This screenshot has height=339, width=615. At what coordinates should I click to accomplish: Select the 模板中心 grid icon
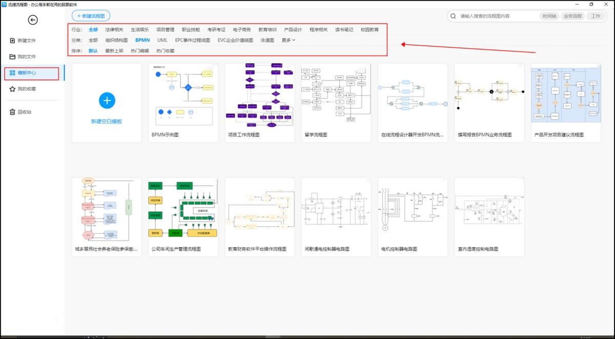[12, 73]
